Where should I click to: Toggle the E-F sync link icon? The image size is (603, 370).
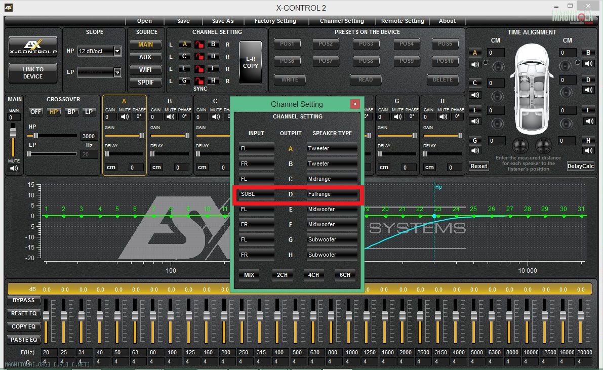[x=199, y=69]
